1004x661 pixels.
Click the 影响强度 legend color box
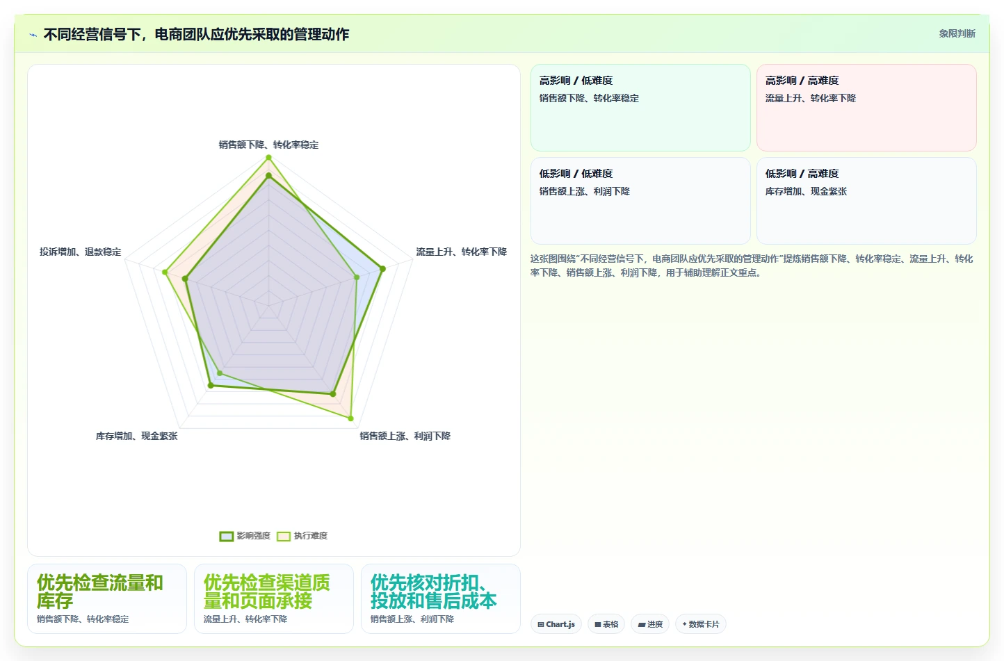(226, 536)
